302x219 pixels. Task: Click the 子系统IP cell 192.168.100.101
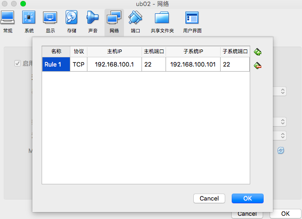pos(193,64)
